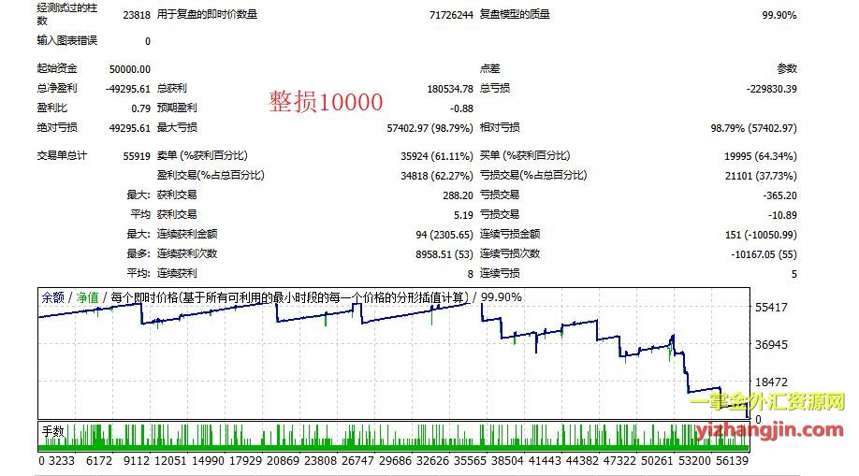This screenshot has width=859, height=476.
Task: Click the 55417 label on chart Y-axis
Action: click(777, 308)
